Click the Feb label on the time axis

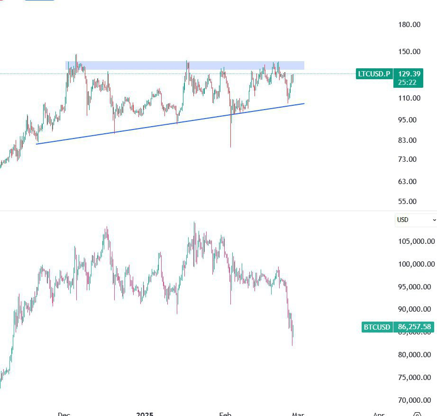click(x=226, y=413)
